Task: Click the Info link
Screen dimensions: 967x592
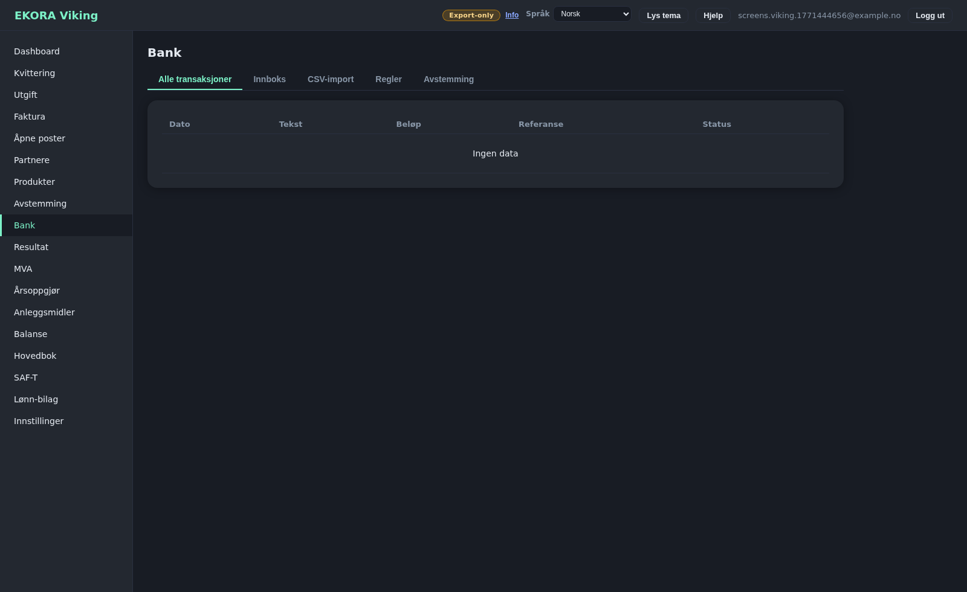Action: tap(511, 15)
